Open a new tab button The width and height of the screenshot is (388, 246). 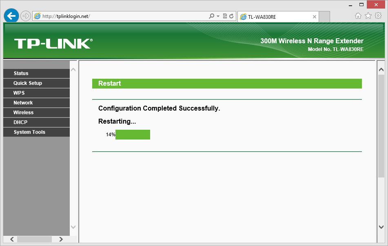coord(324,17)
